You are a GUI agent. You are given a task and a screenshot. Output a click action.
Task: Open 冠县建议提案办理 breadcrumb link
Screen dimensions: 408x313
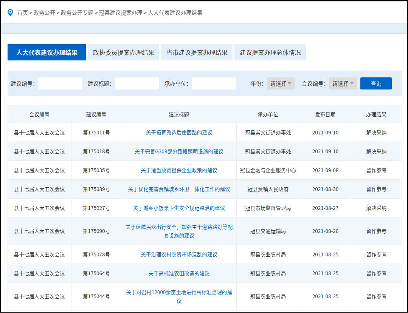(121, 13)
